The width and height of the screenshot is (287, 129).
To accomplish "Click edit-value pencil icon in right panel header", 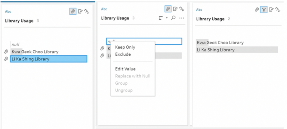I will point(271,10).
